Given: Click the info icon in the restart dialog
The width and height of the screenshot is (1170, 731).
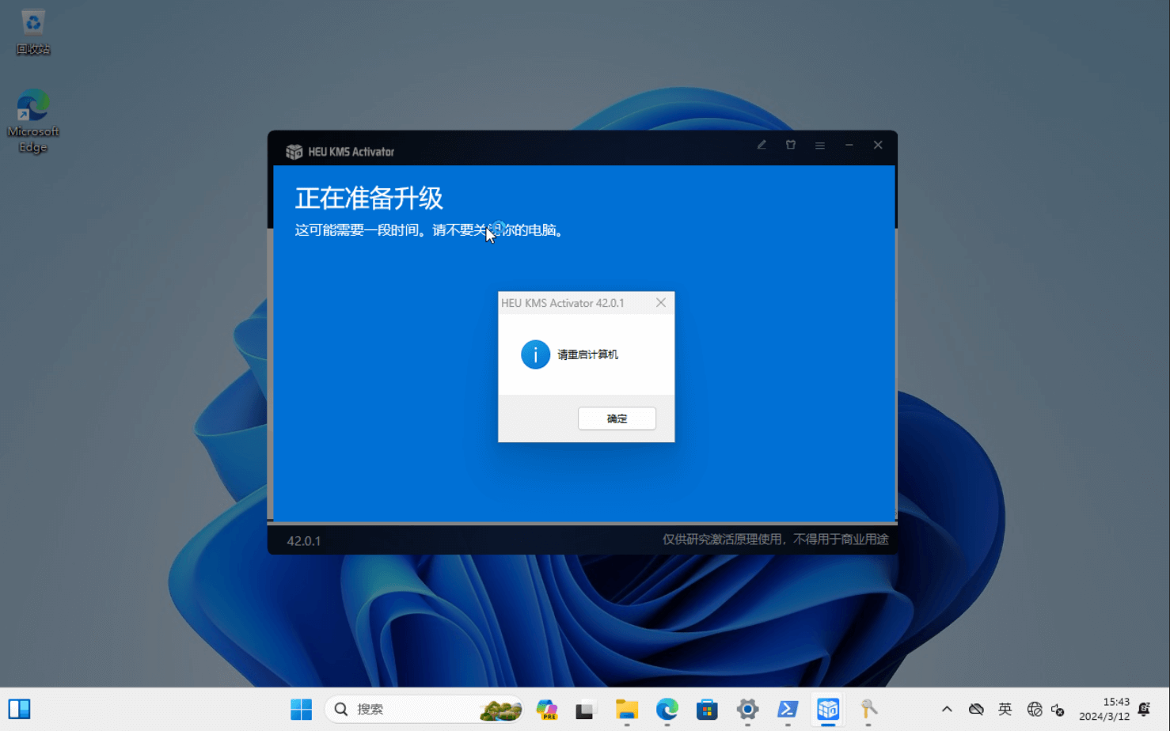Looking at the screenshot, I should [x=535, y=354].
